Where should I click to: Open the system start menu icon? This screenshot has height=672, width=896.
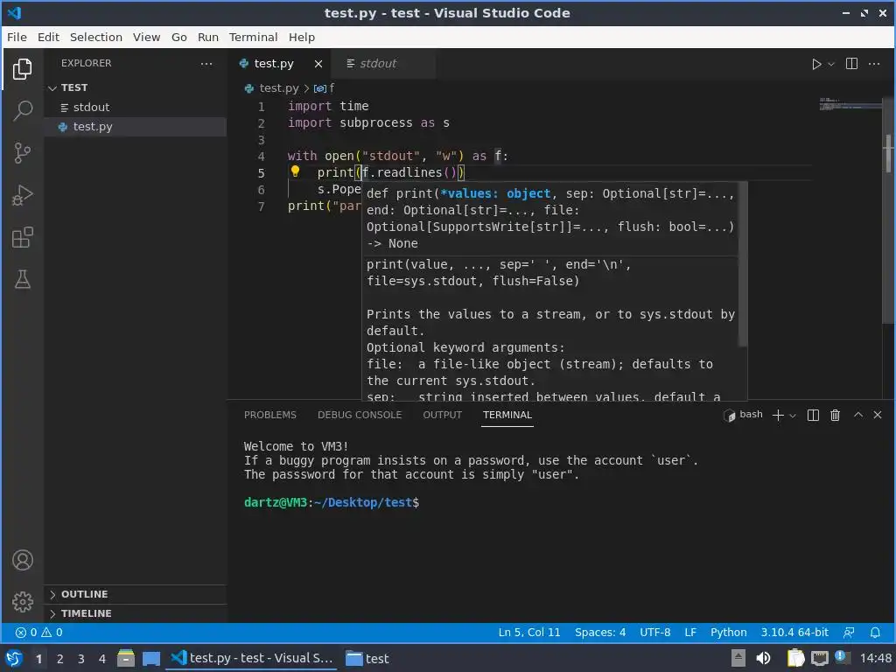[x=14, y=658]
